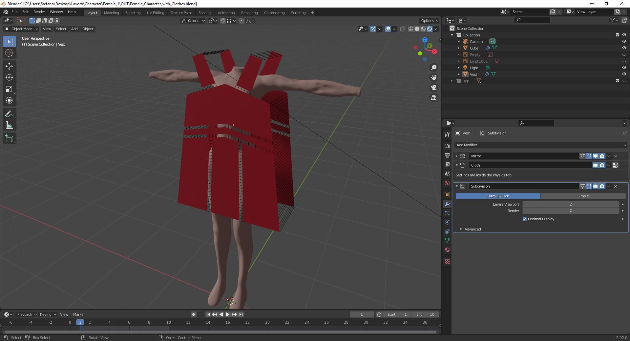Viewport: 630px width, 341px height.
Task: Open the Physics properties tab icon
Action: [x=447, y=222]
